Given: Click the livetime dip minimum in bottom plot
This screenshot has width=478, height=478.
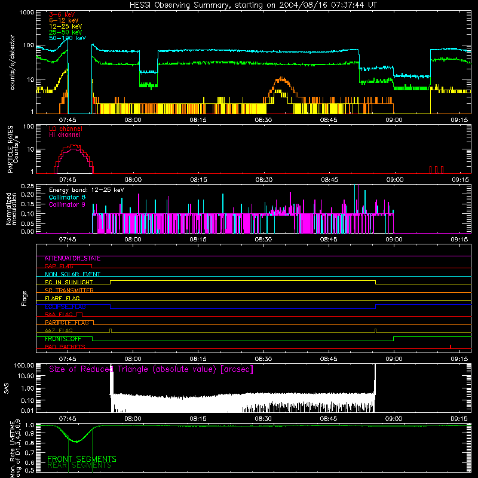Looking at the screenshot, I should [x=76, y=441].
